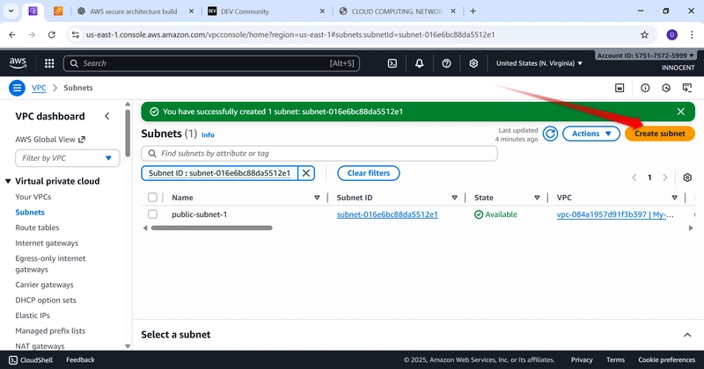Image resolution: width=704 pixels, height=369 pixels.
Task: Open Elastic IPs in sidebar
Action: point(33,315)
